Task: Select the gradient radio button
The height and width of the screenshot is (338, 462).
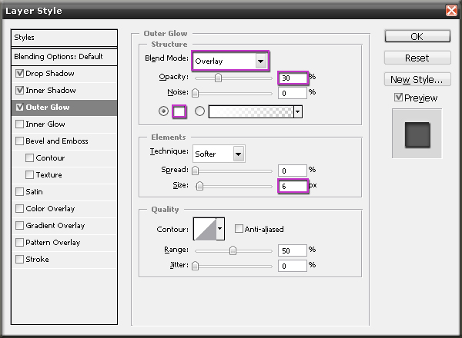Action: (199, 111)
